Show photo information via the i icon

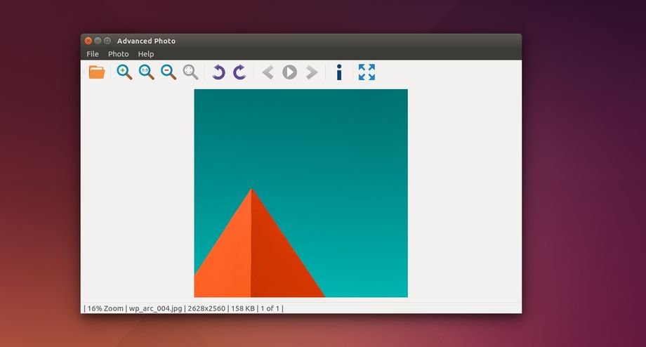point(339,72)
